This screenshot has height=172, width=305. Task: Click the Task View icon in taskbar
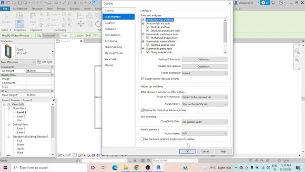103,168
